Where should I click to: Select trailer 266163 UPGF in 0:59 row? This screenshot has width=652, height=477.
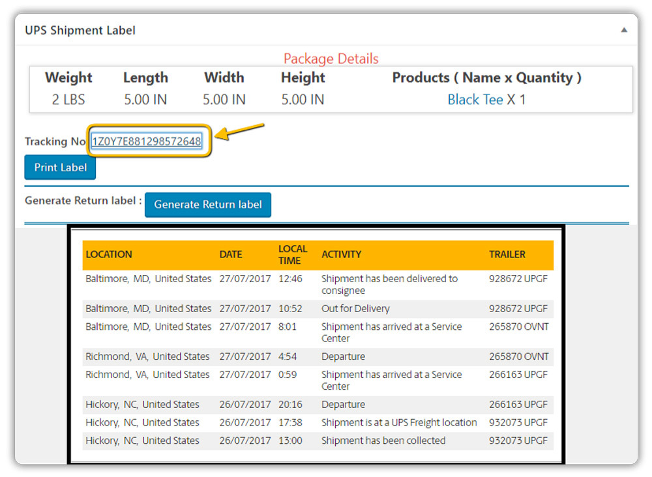pos(518,375)
